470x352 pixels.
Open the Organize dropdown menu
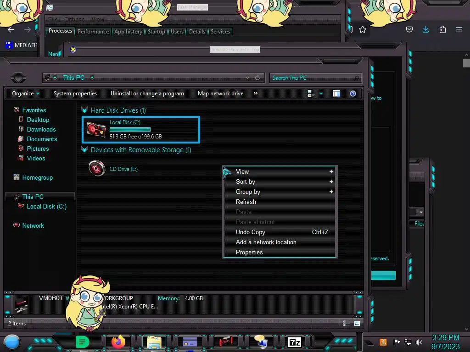(26, 93)
